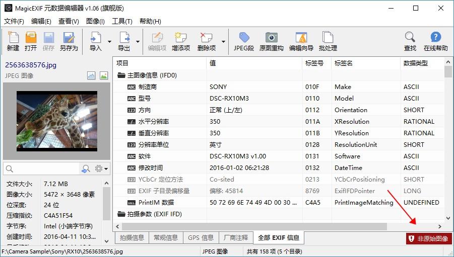454x257 pixels.
Task: Click the 导出 (Export) icon
Action: 124,37
